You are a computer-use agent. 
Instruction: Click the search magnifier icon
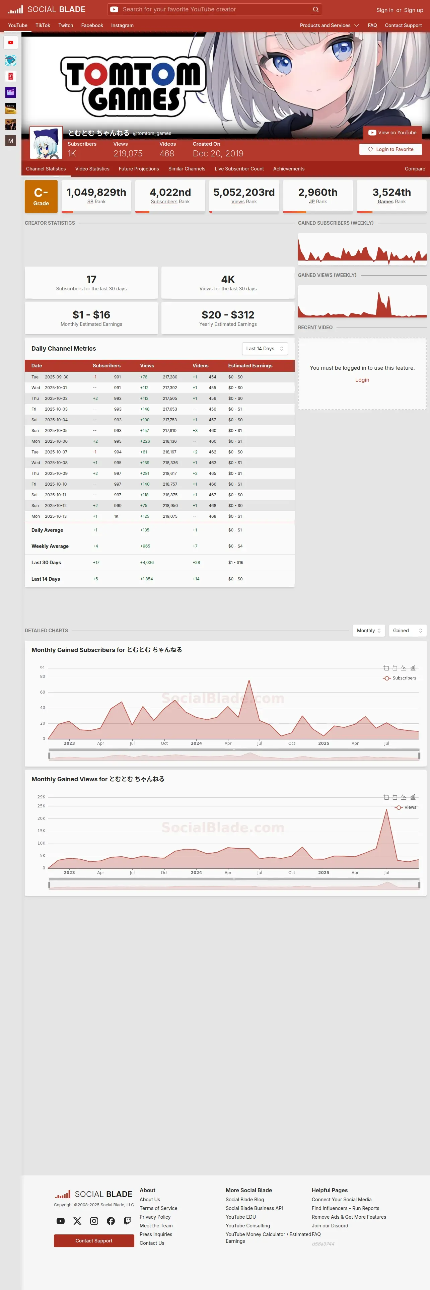(315, 9)
